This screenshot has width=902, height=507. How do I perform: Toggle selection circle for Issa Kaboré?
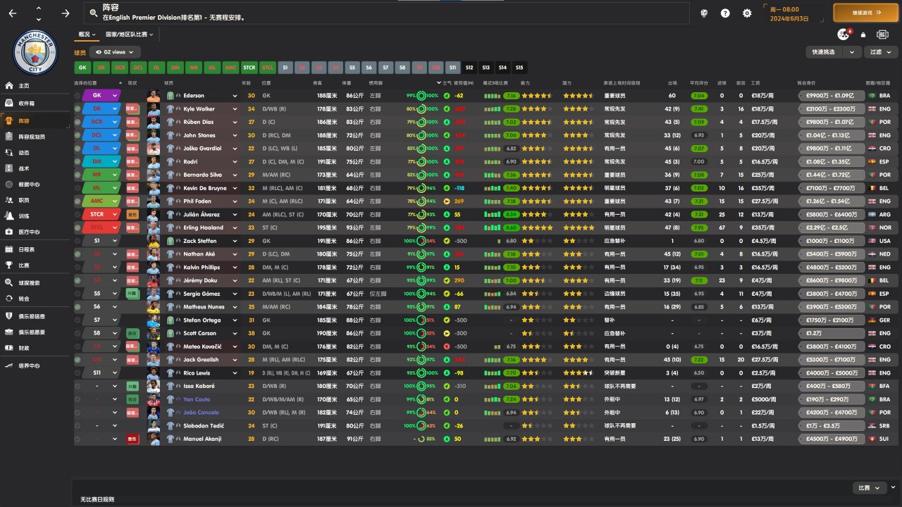pyautogui.click(x=78, y=386)
